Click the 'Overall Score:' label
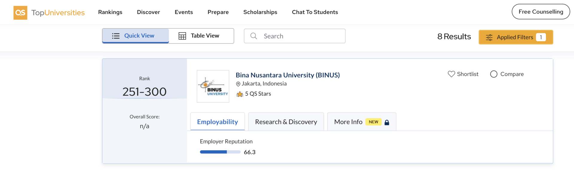 tap(145, 117)
